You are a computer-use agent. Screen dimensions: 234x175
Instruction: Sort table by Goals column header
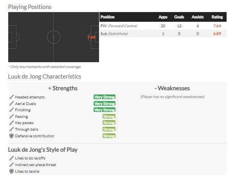179,17
